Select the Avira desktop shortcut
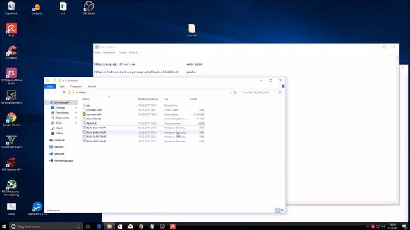The width and height of the screenshot is (410, 230). (12, 30)
